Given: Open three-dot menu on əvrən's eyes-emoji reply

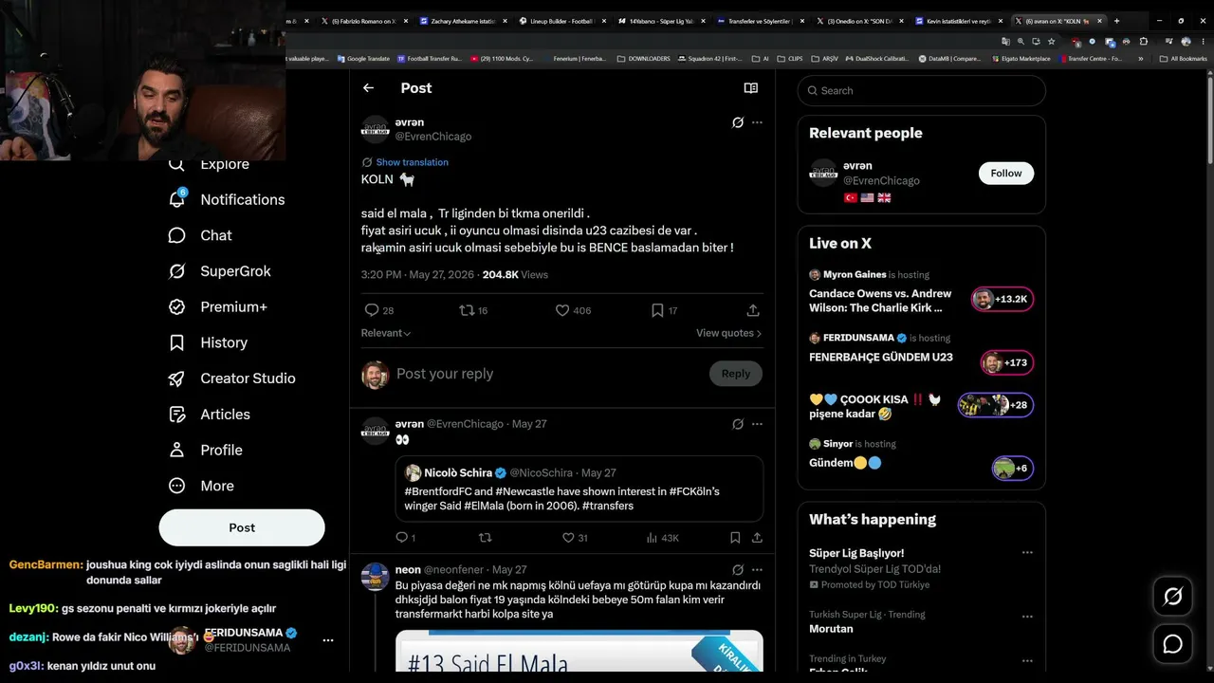Looking at the screenshot, I should pos(757,424).
